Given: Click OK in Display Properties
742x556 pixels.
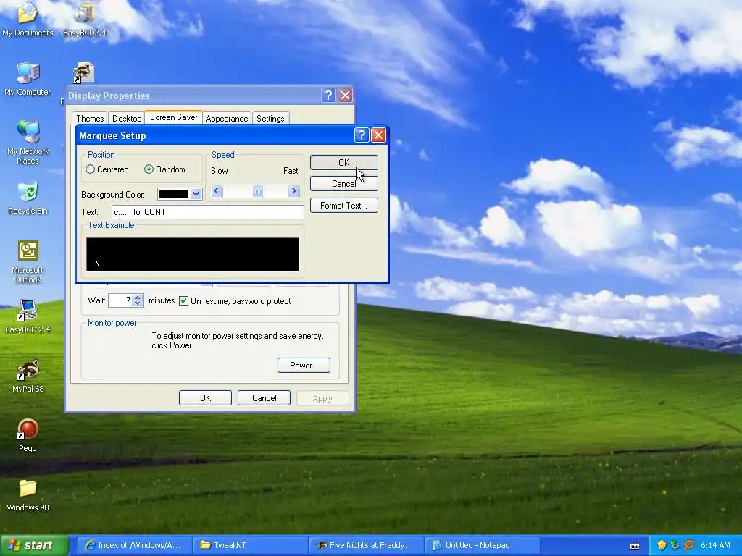Looking at the screenshot, I should click(205, 398).
